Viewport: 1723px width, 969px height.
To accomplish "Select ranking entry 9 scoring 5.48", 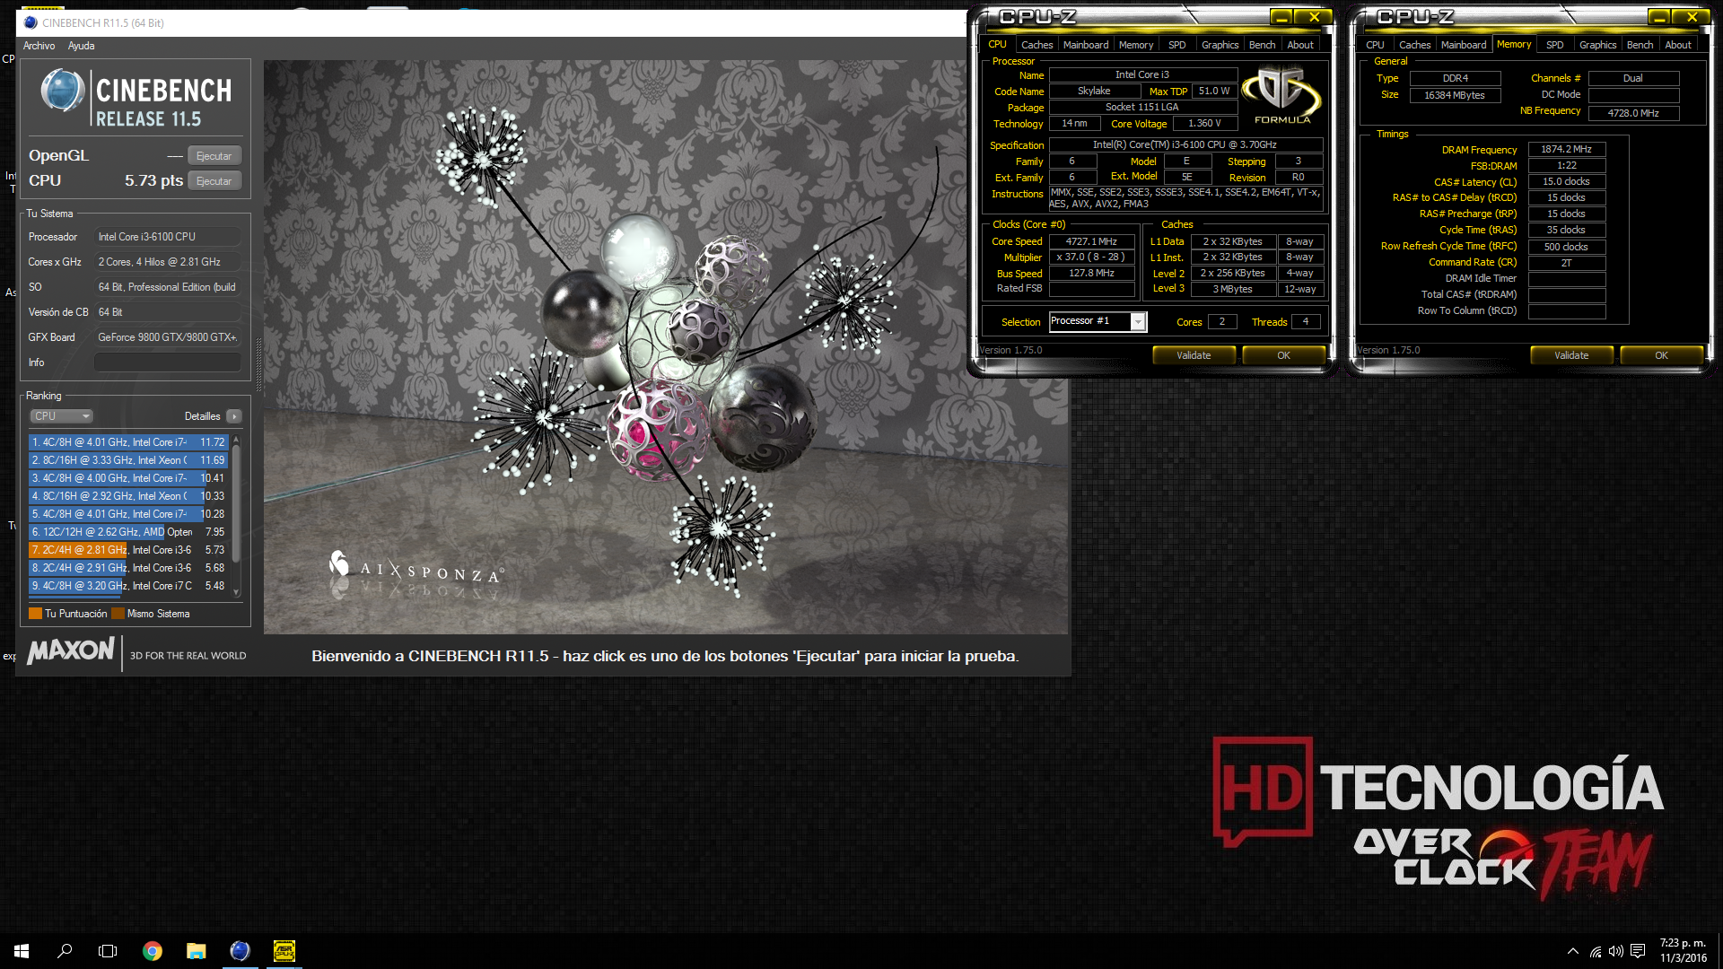I will 128,586.
